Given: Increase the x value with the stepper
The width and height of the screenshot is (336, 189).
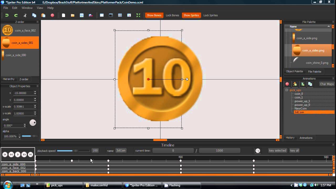Looking at the screenshot, I should [x=35, y=92].
